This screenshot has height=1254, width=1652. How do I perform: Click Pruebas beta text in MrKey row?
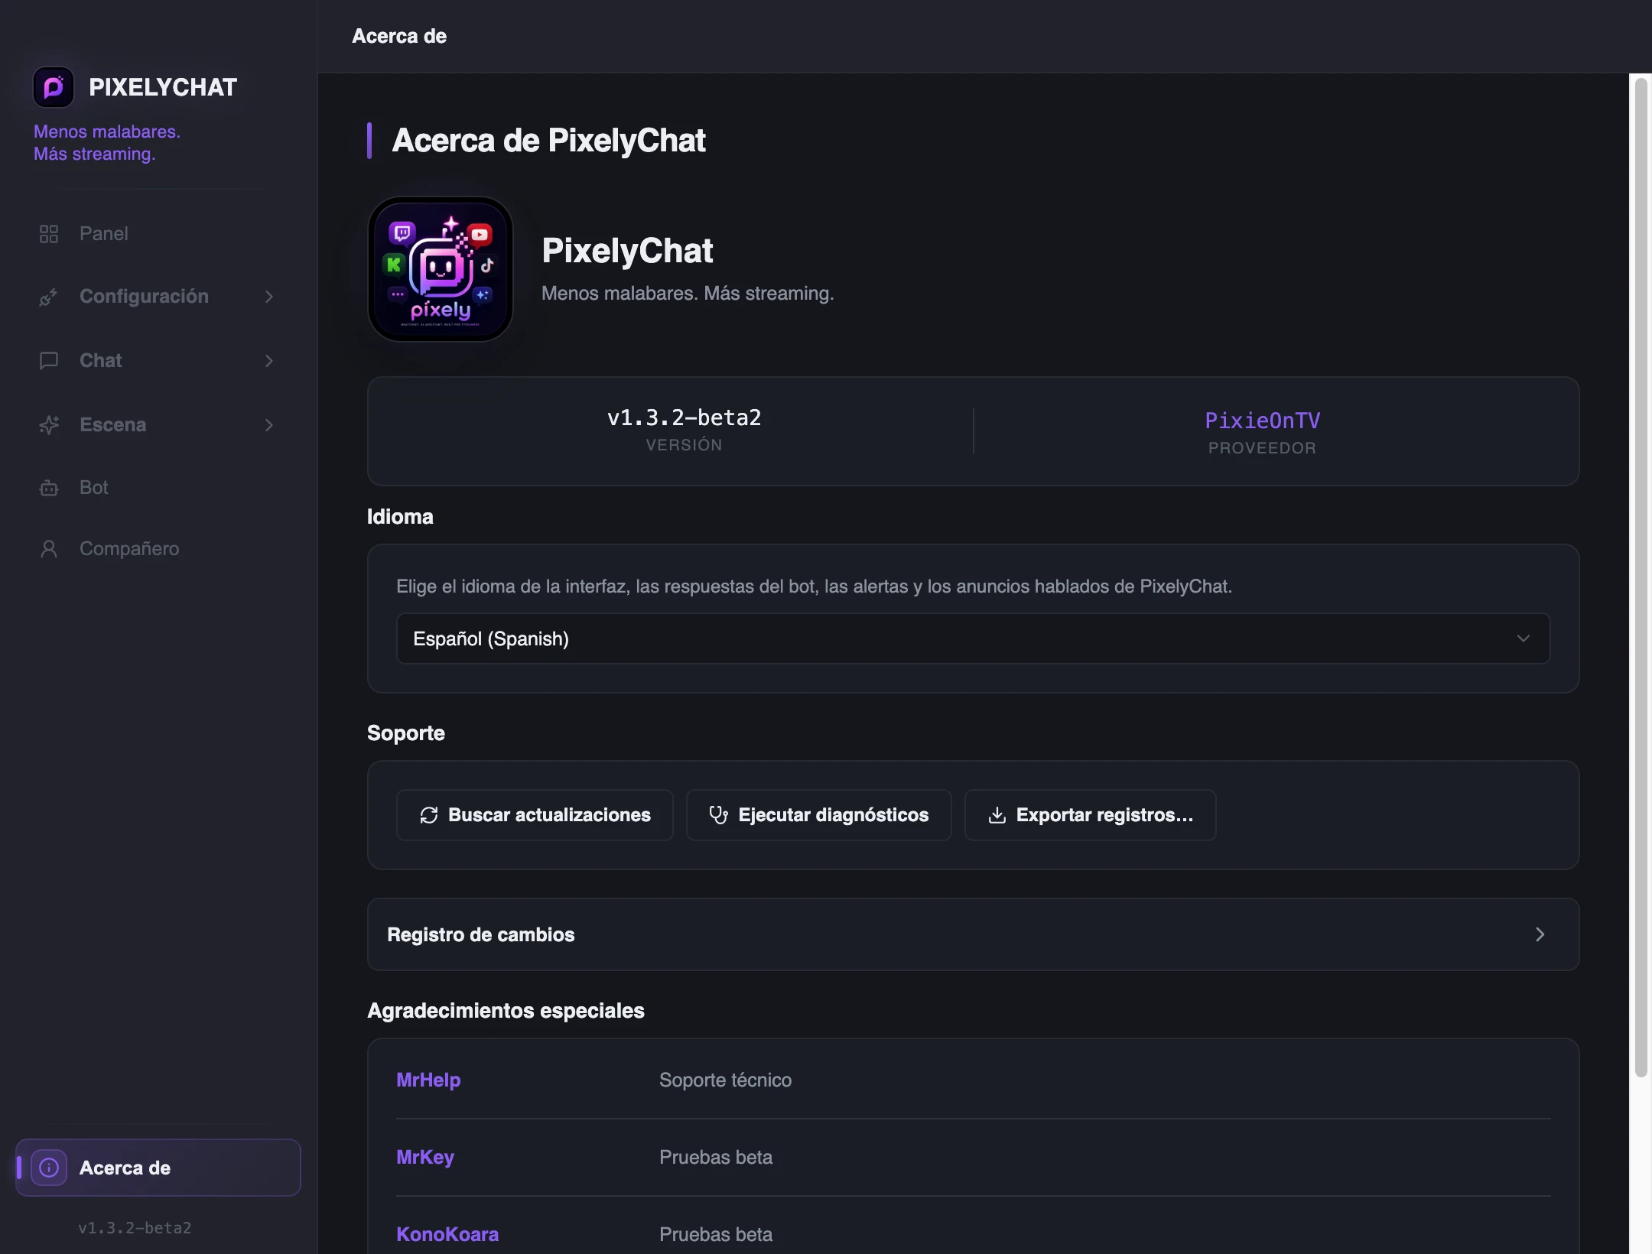point(716,1157)
